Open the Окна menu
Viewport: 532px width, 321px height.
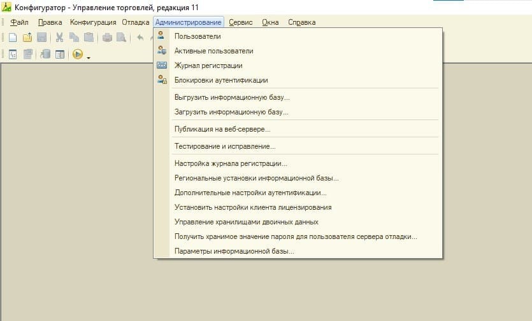270,22
